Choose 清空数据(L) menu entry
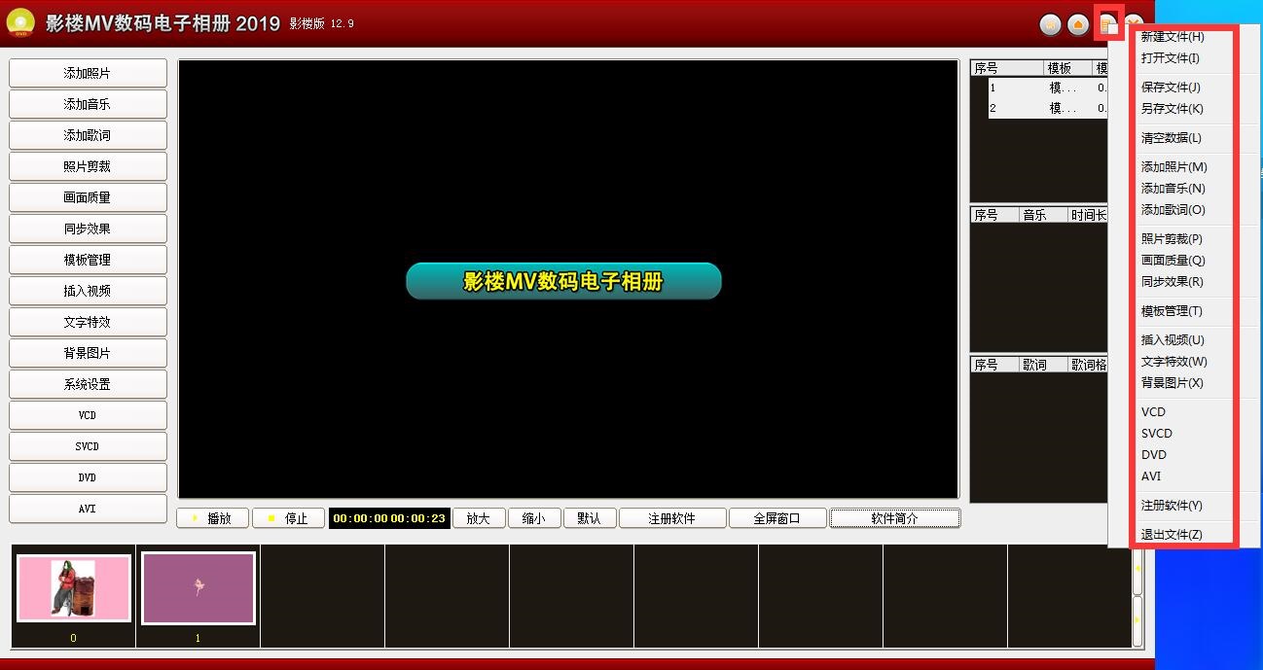 pyautogui.click(x=1171, y=138)
